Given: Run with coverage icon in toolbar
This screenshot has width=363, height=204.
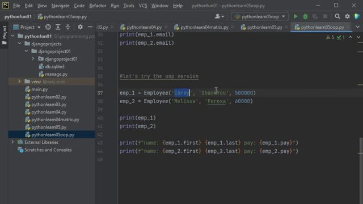Looking at the screenshot, I should tap(315, 16).
